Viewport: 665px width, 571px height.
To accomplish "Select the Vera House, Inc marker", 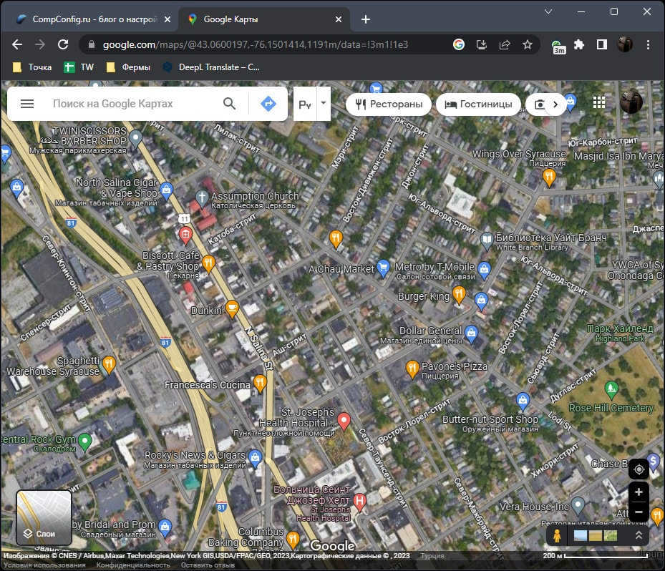I will [x=578, y=505].
